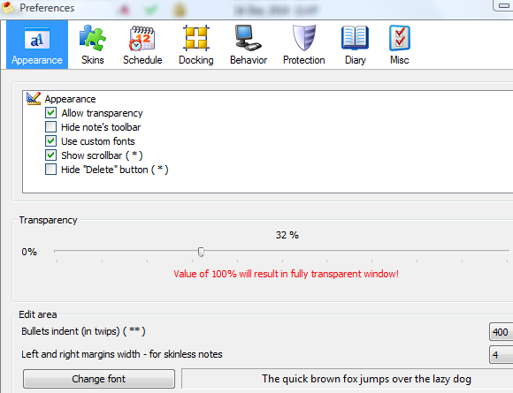
Task: Click the Change font button
Action: pos(99,379)
